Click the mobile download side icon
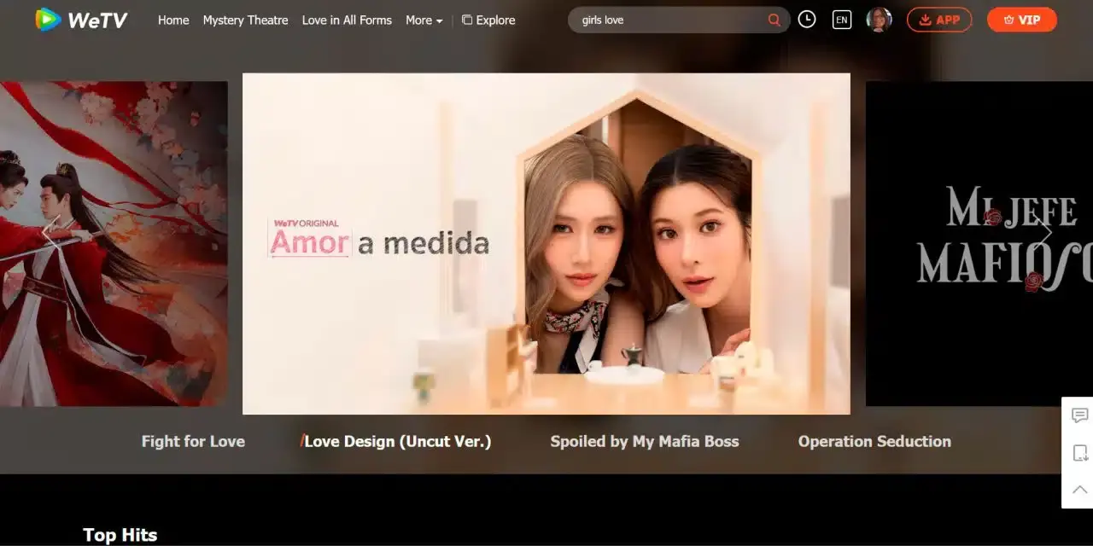 pyautogui.click(x=1079, y=453)
